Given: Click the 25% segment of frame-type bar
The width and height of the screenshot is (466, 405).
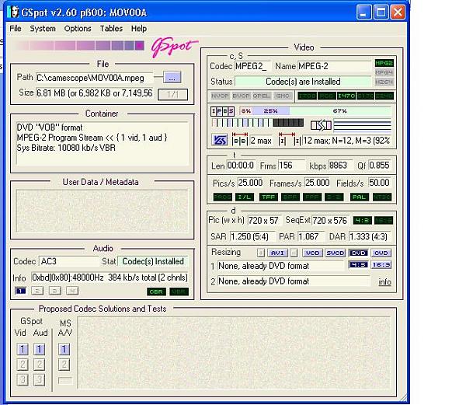Looking at the screenshot, I should tap(271, 111).
